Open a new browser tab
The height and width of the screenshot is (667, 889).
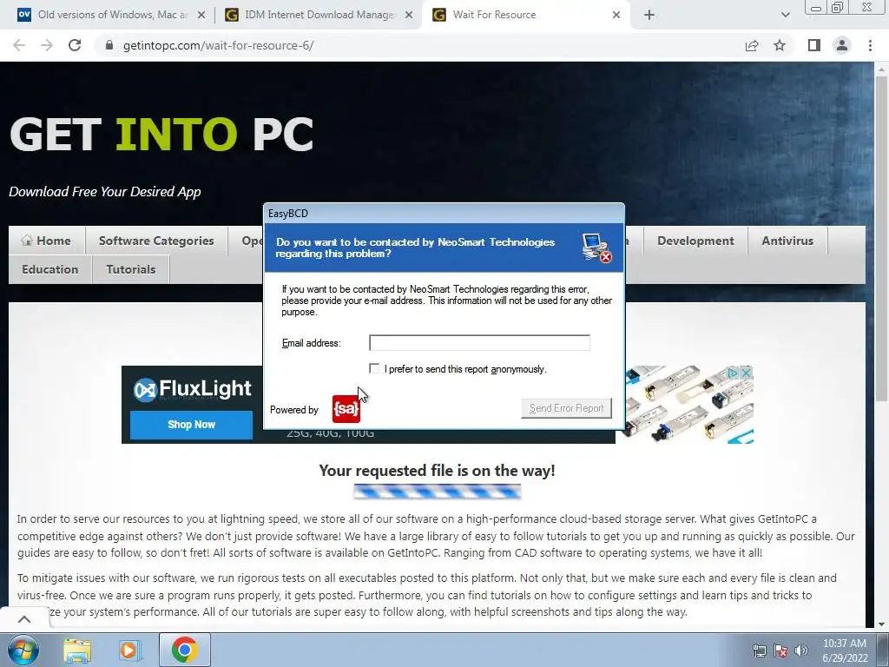649,15
